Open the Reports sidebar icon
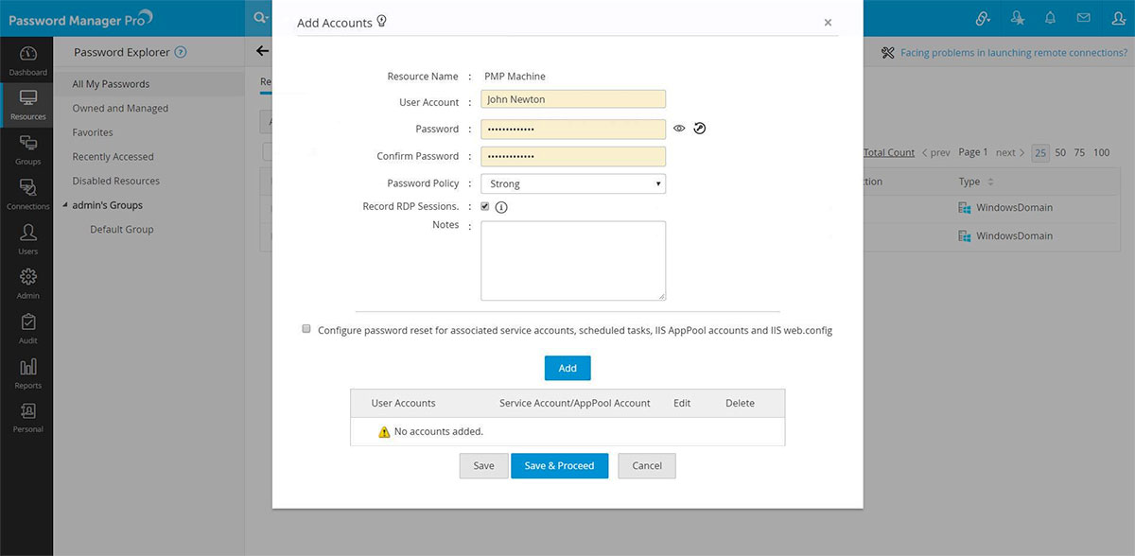This screenshot has height=556, width=1135. click(x=27, y=373)
